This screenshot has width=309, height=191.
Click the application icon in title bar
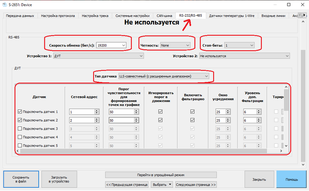click(x=5, y=5)
